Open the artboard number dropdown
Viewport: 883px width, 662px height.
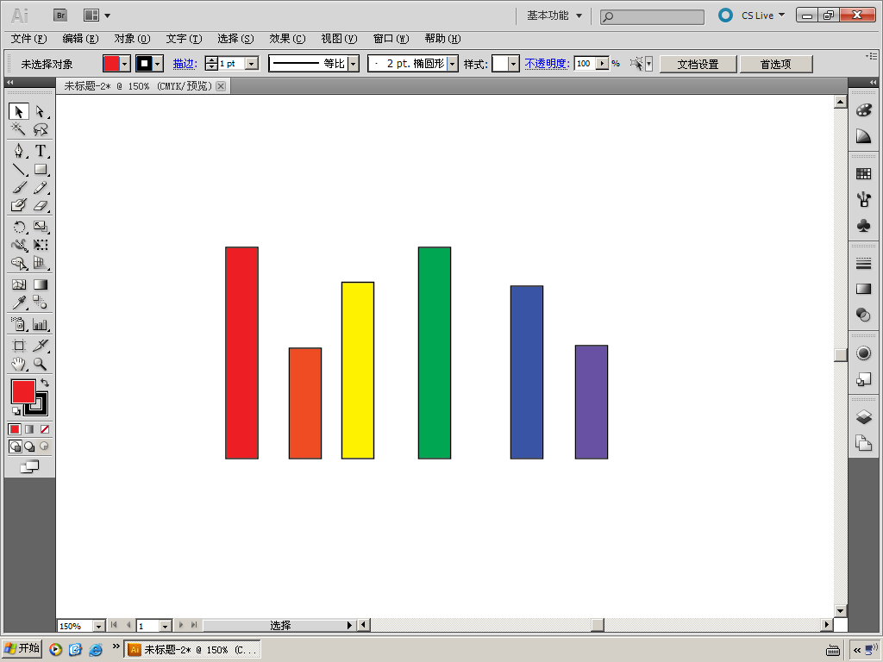pyautogui.click(x=165, y=626)
